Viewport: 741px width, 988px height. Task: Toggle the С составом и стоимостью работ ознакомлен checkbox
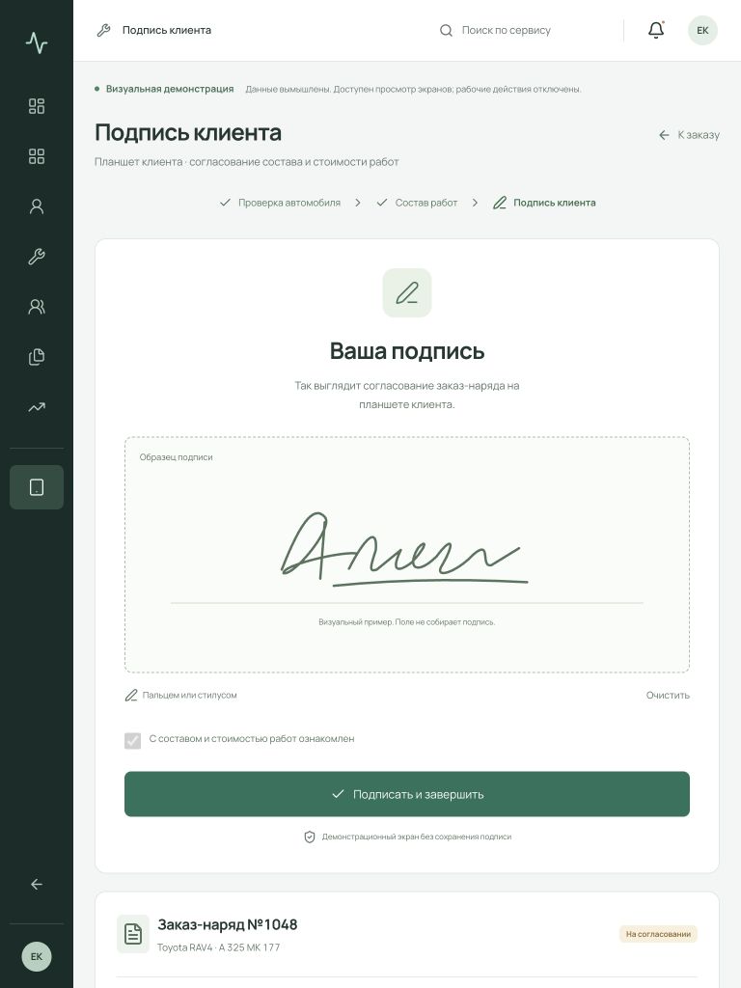click(x=133, y=740)
